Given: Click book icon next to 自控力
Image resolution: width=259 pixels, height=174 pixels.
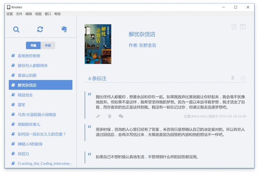Looking at the screenshot, I should 13,154.
